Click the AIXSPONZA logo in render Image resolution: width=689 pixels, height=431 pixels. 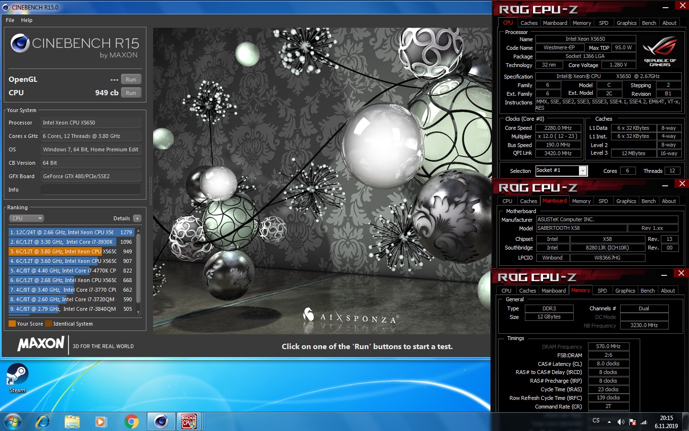pos(350,316)
